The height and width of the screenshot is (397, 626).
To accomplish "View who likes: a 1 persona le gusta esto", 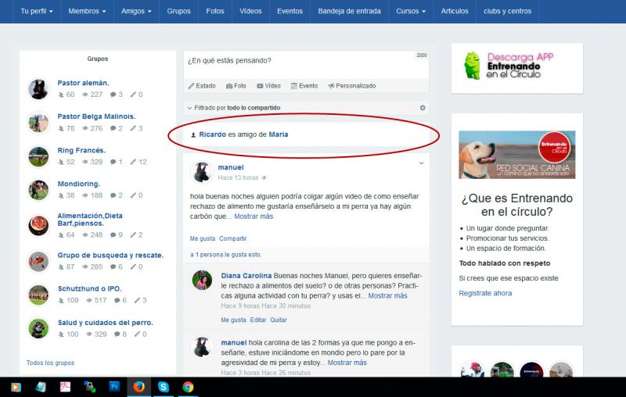I will pyautogui.click(x=225, y=254).
